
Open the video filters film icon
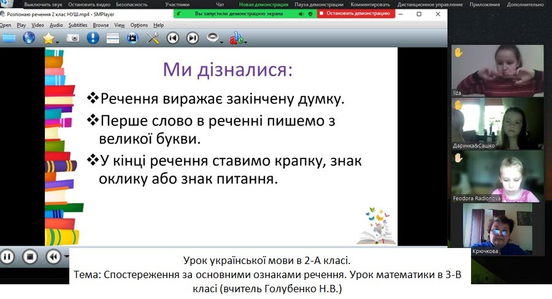pos(132,38)
